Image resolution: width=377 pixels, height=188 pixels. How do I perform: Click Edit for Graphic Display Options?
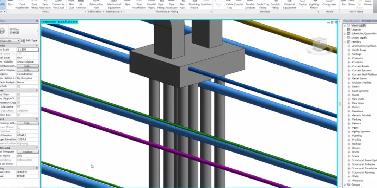point(27,70)
